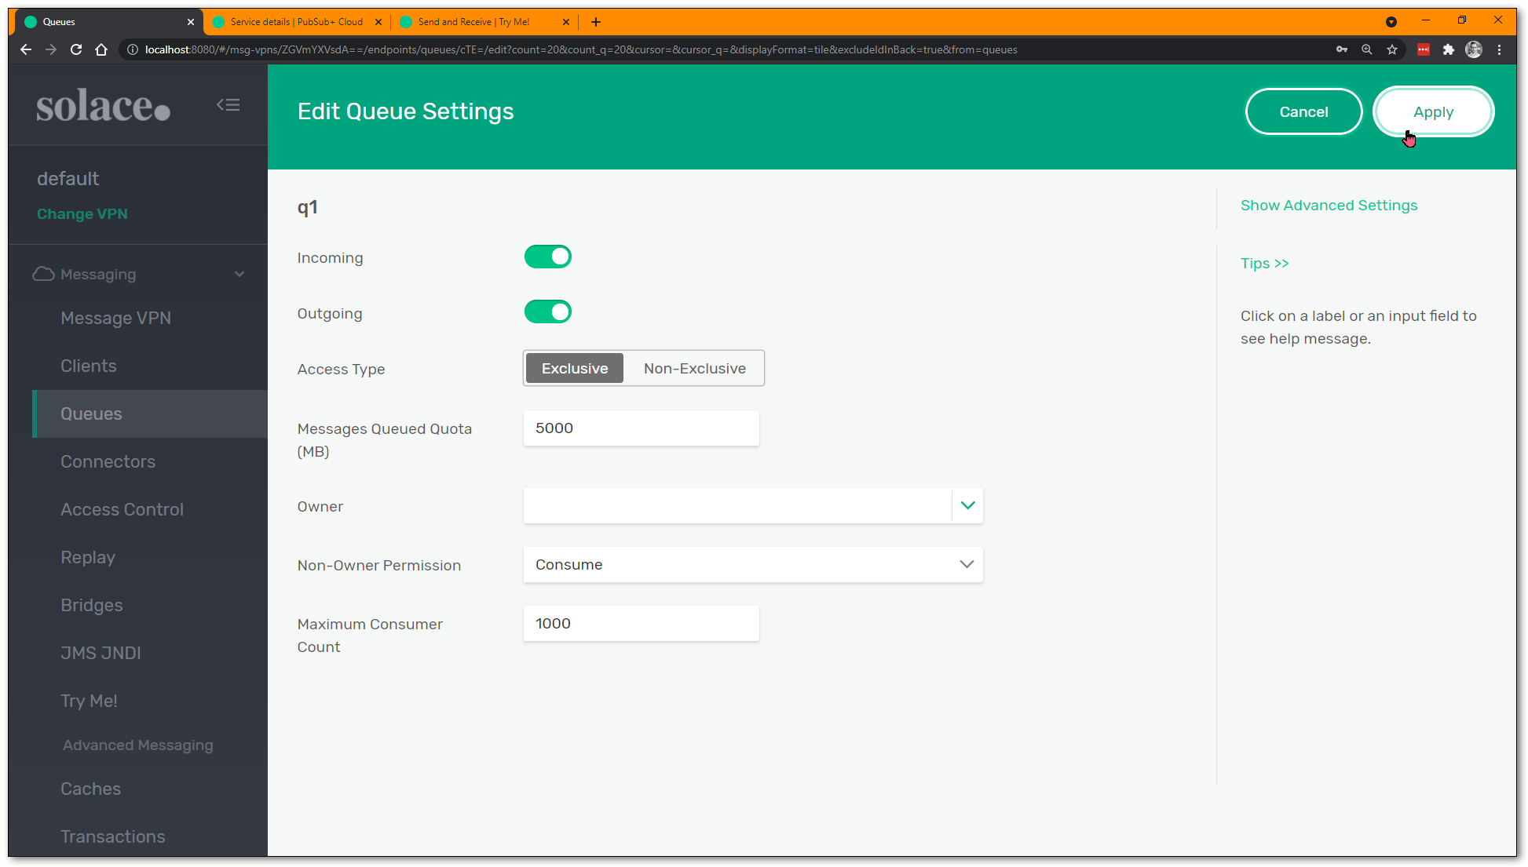Reload the page with the refresh icon
Viewport: 1528px width, 867px height.
pos(76,49)
